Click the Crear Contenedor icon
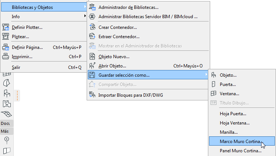Screen dimensions: 276x156 tap(92, 27)
